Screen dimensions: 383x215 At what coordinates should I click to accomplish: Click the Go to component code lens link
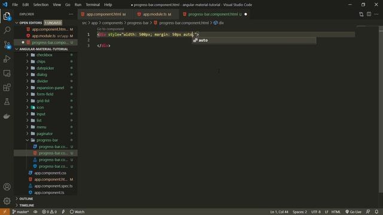(x=110, y=29)
